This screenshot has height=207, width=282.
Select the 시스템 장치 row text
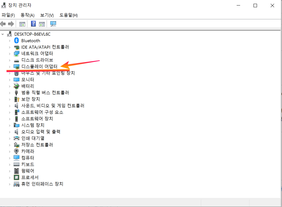tap(33, 125)
